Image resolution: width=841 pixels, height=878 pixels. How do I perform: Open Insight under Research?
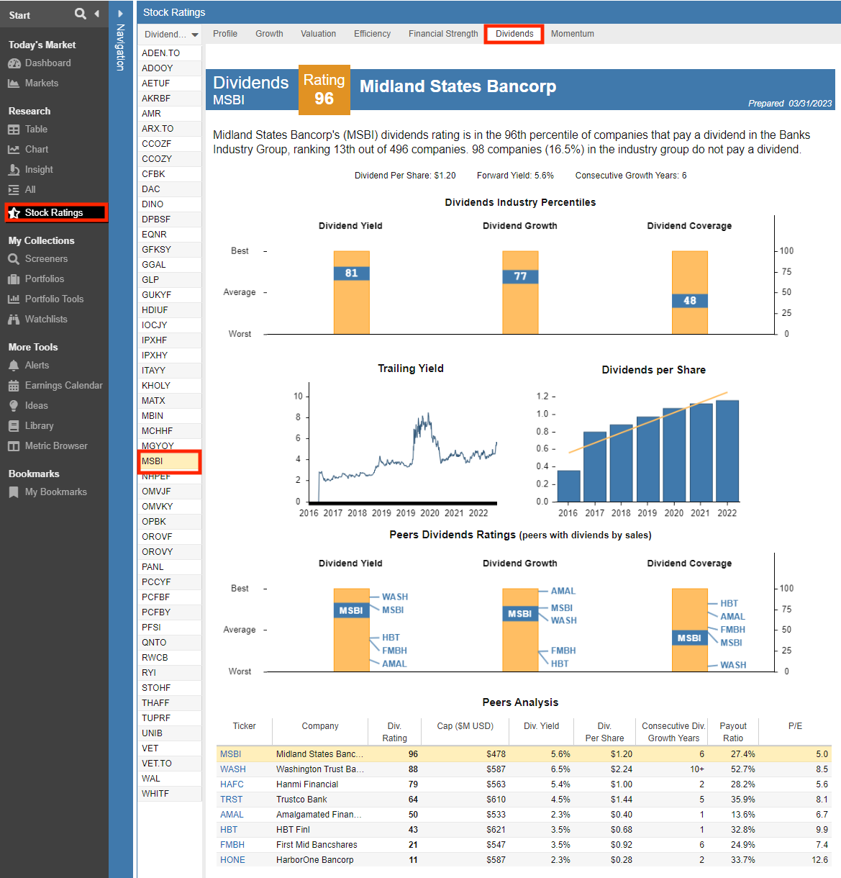click(39, 170)
